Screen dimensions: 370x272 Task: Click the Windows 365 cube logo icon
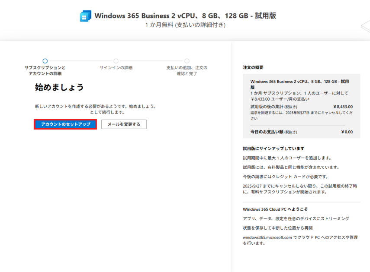click(85, 16)
